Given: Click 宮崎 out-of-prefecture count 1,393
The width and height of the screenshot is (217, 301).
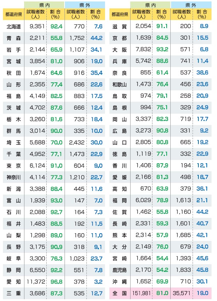Looking at the screenshot, I should pyautogui.click(x=183, y=258).
